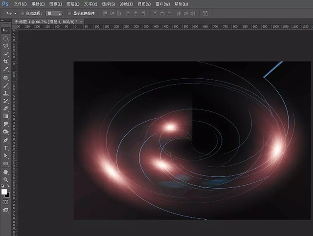The height and width of the screenshot is (236, 313).
Task: Activate the Zoom magnifier tool
Action: (x=6, y=179)
